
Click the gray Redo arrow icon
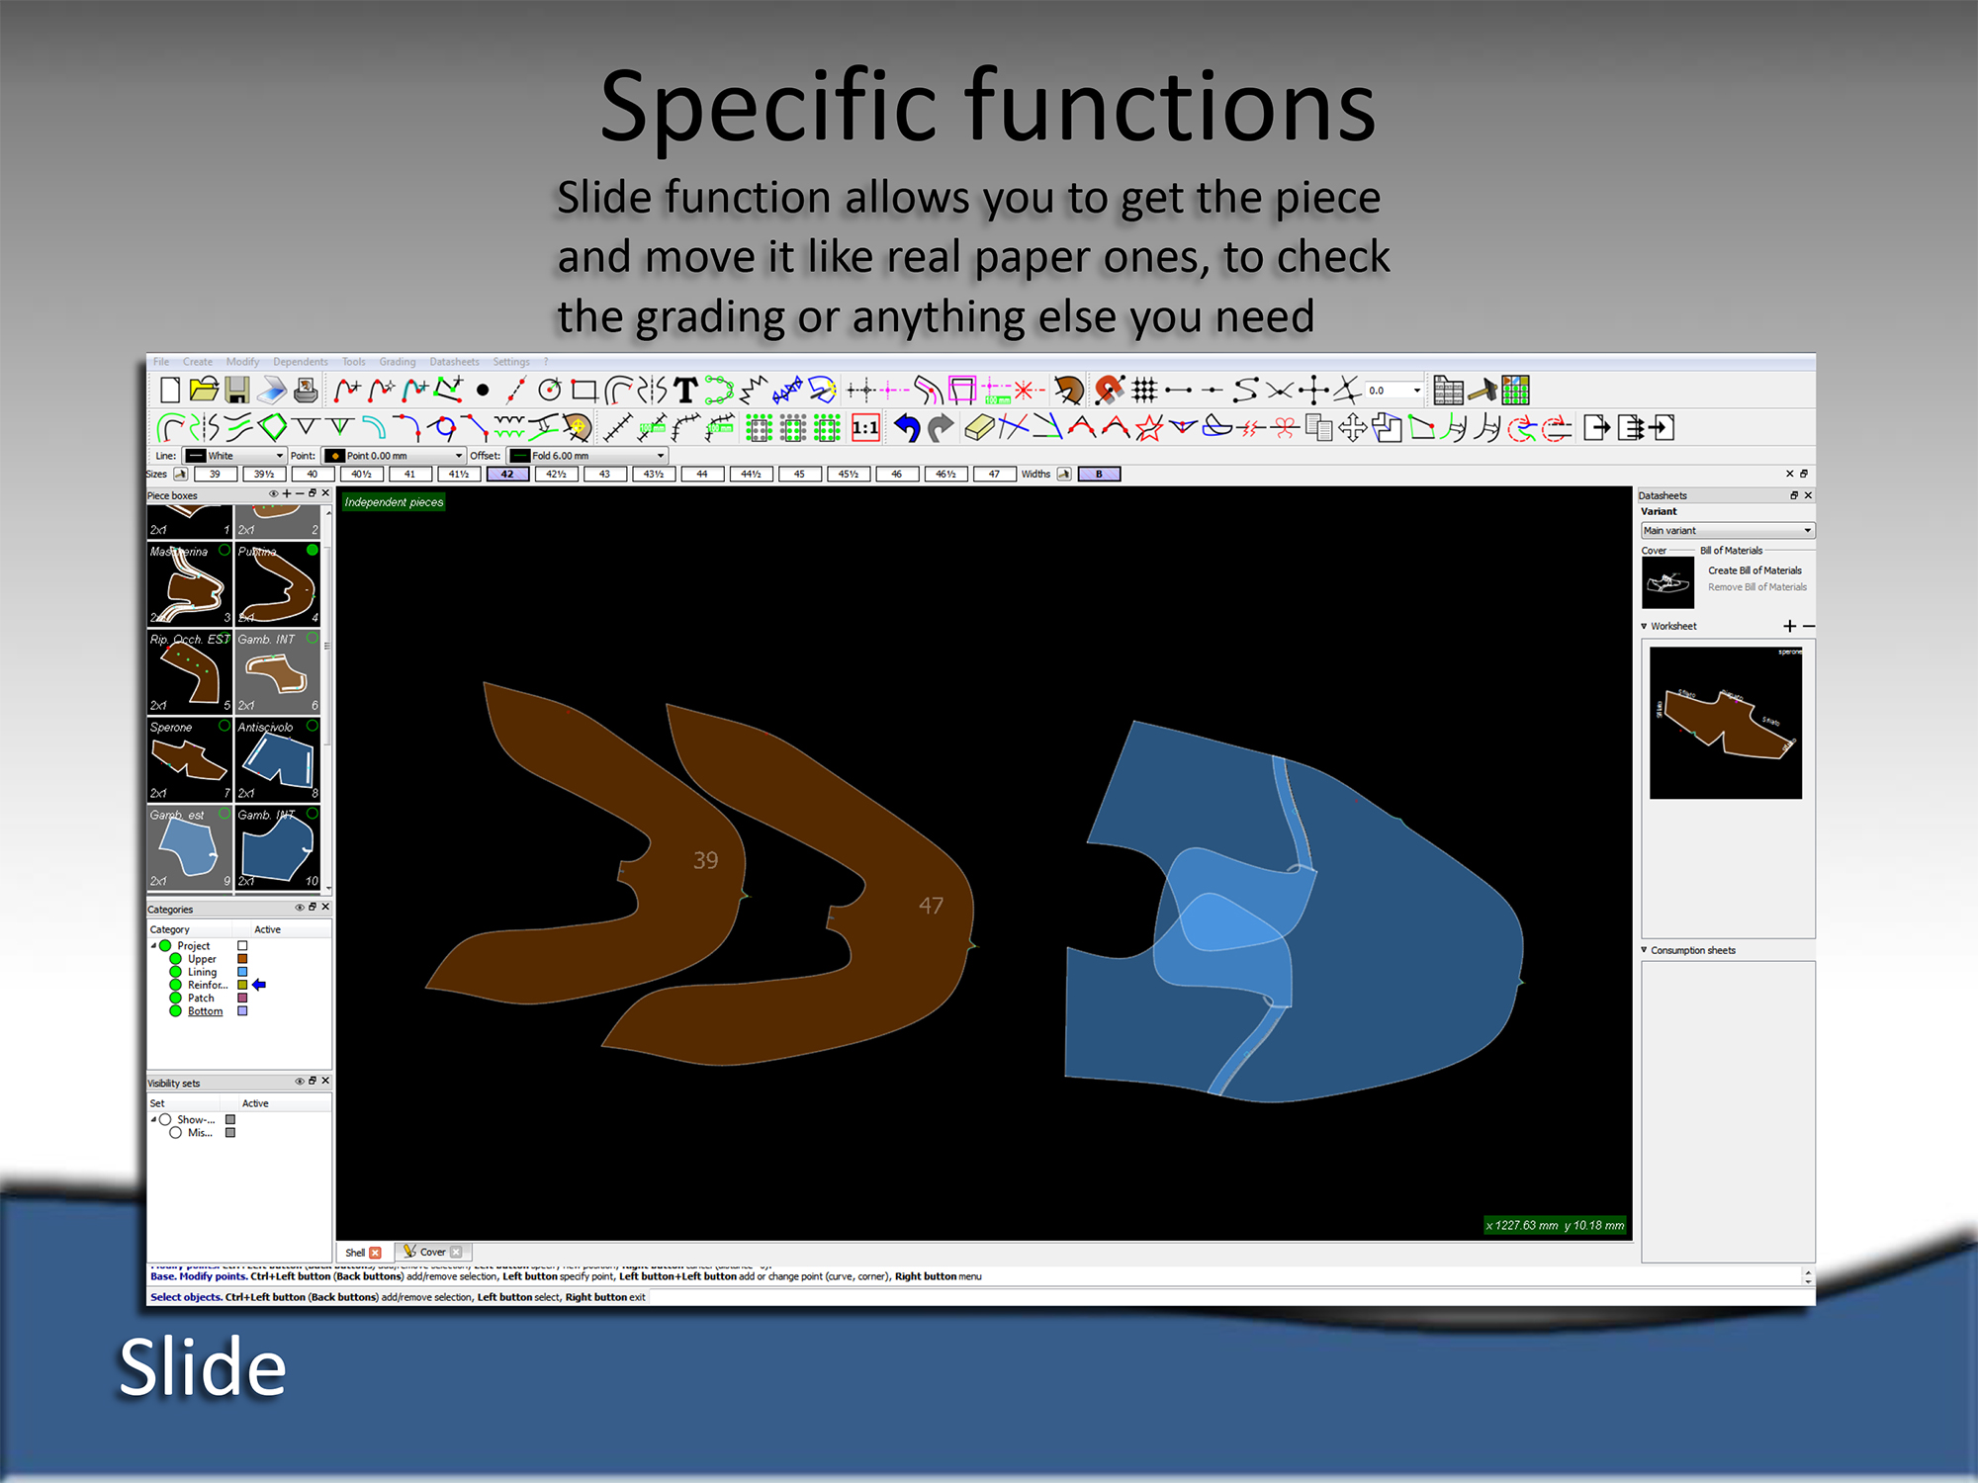coord(942,428)
